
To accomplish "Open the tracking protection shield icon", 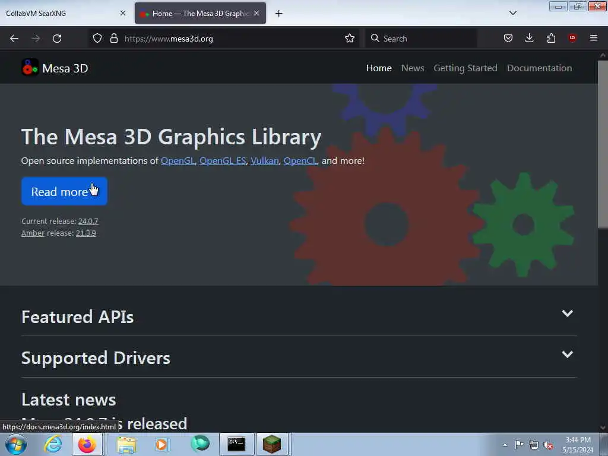I will tap(97, 38).
